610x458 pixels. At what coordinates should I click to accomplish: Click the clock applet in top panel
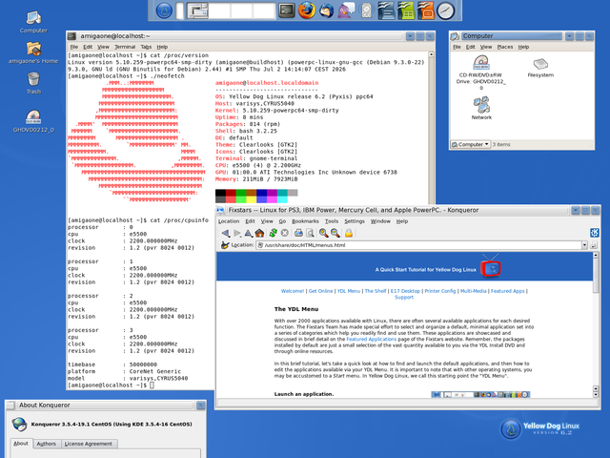[445, 10]
